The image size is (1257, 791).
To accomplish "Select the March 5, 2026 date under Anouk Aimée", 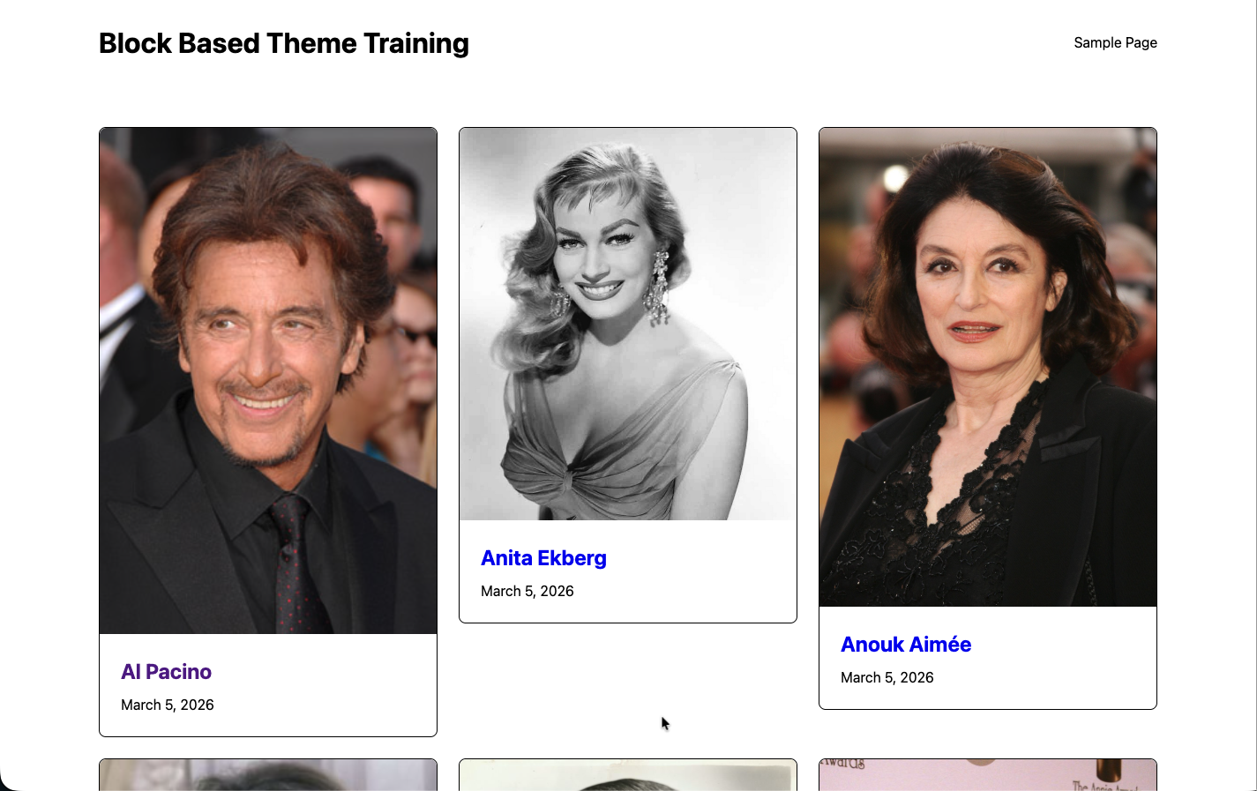I will (887, 677).
